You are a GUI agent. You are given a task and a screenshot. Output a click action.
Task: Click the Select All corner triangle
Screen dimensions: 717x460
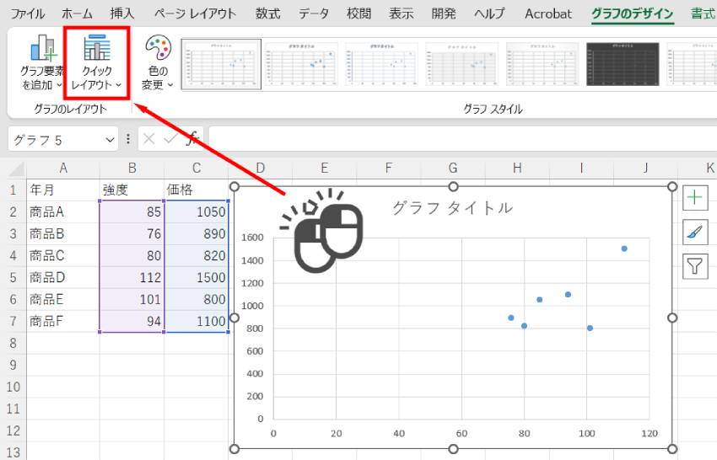click(17, 168)
